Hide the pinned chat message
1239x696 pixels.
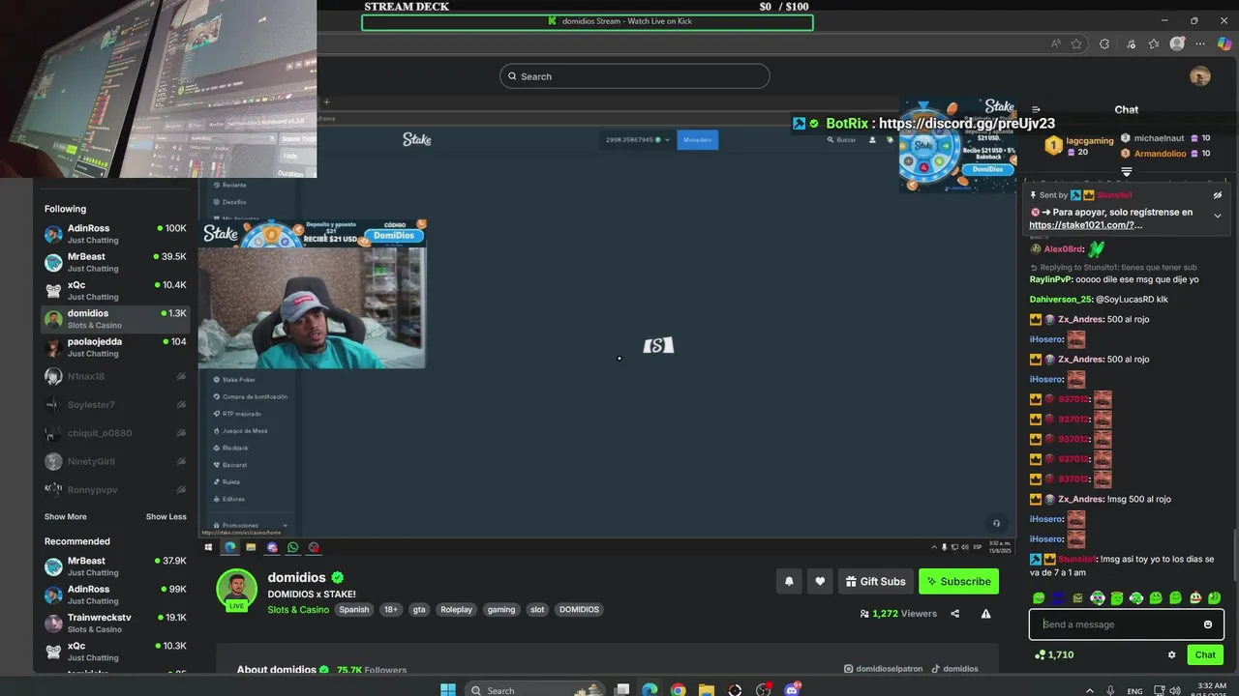click(x=1218, y=194)
